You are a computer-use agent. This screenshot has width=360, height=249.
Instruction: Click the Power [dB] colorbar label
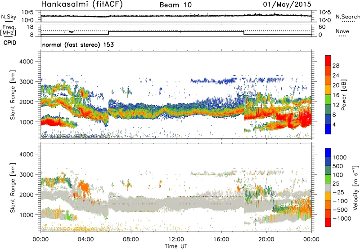click(343, 95)
